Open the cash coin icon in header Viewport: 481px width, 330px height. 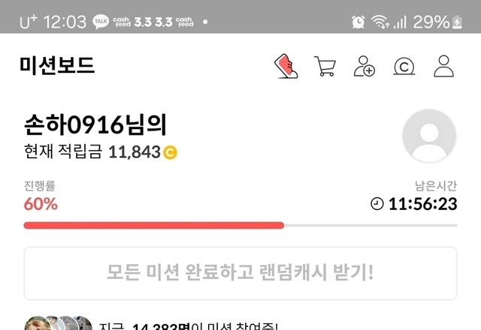click(404, 67)
